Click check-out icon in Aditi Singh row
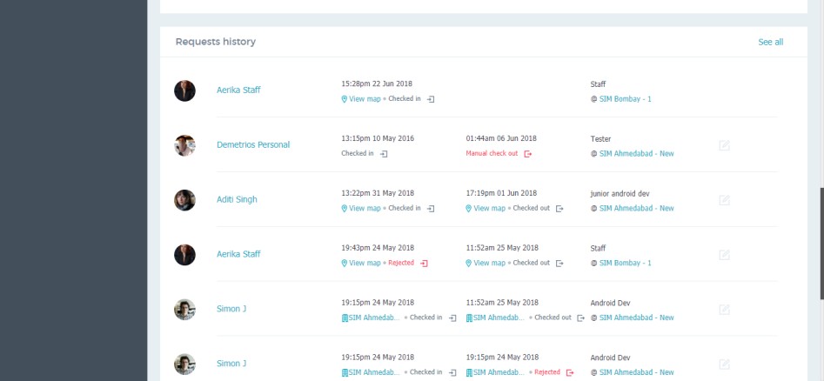The image size is (824, 381). click(559, 209)
